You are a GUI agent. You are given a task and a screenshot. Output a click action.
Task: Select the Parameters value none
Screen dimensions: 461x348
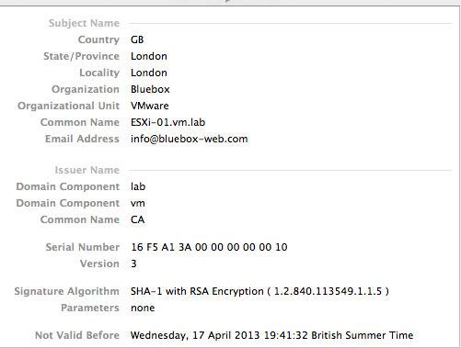(x=143, y=308)
